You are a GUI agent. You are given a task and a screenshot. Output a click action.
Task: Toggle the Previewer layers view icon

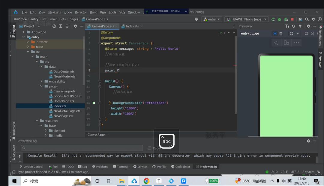[x=281, y=33]
